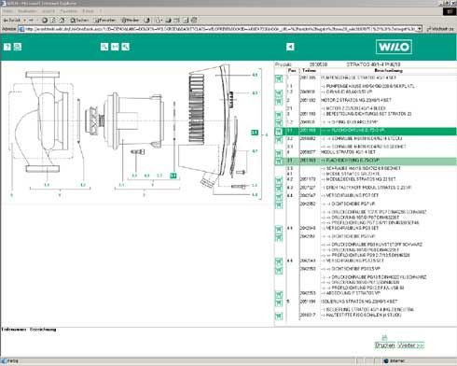Image resolution: width=457 pixels, height=366 pixels.
Task: Add VERSCHRAUBUNG PG9 SET to cart
Action: tap(279, 230)
